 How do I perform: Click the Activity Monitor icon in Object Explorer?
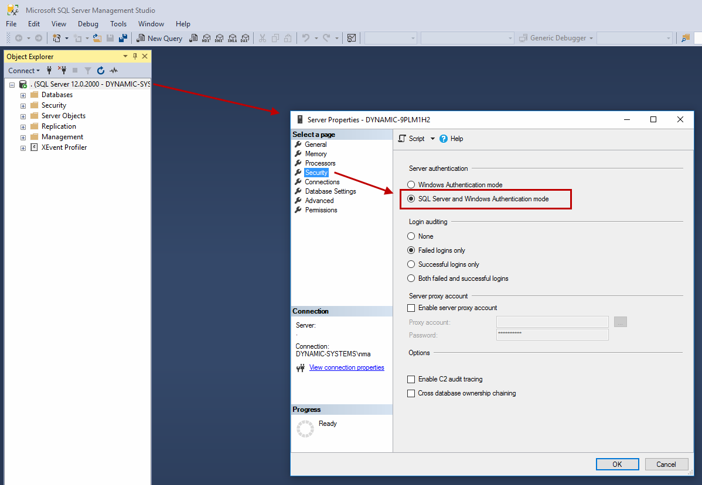[114, 71]
